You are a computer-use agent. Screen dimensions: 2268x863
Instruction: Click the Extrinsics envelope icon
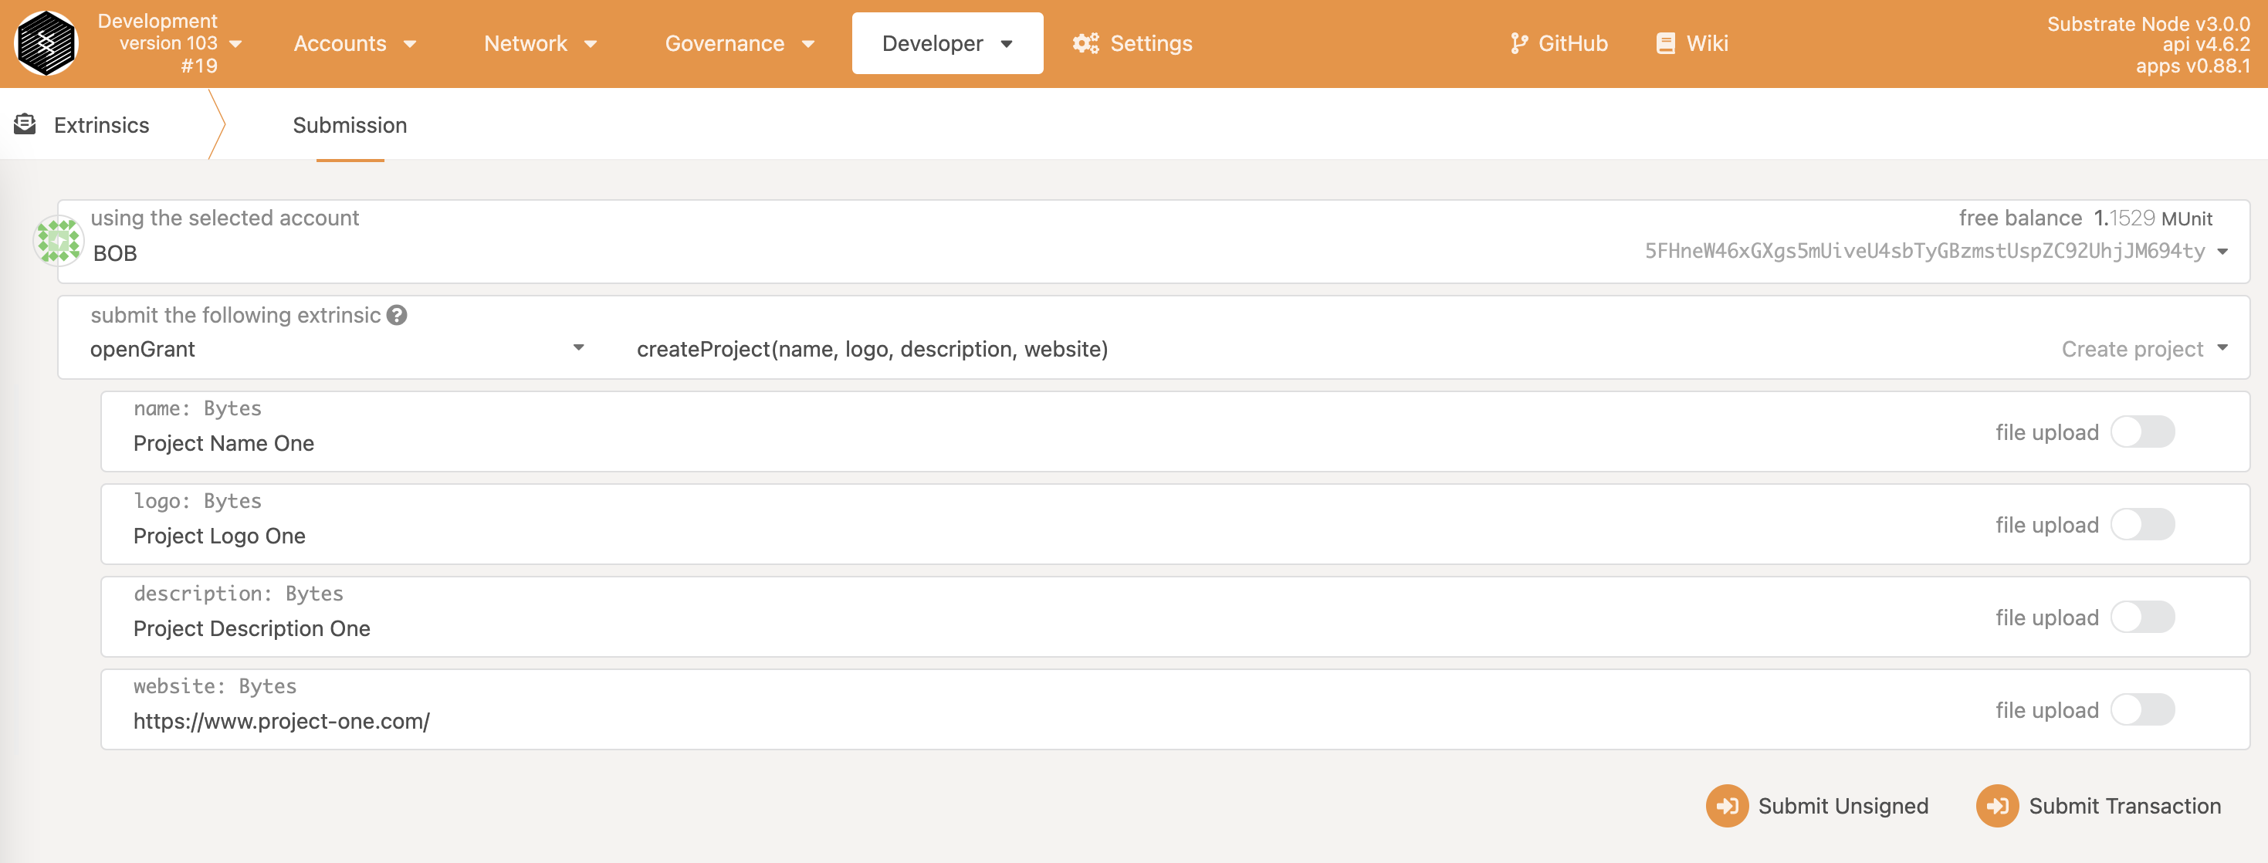coord(25,124)
